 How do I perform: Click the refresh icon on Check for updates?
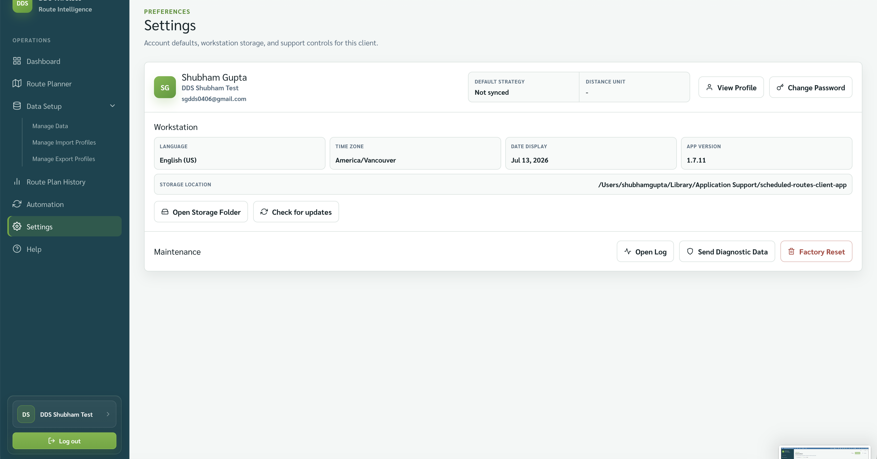click(x=264, y=212)
